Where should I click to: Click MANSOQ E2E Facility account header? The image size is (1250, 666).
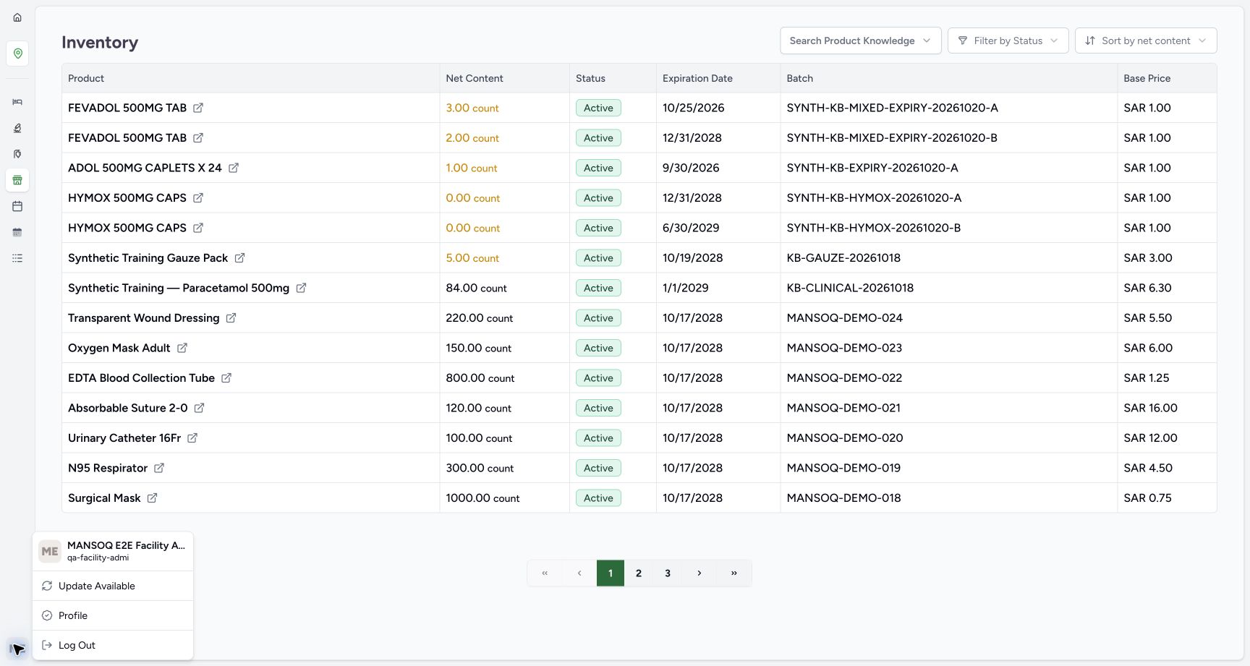tap(113, 551)
